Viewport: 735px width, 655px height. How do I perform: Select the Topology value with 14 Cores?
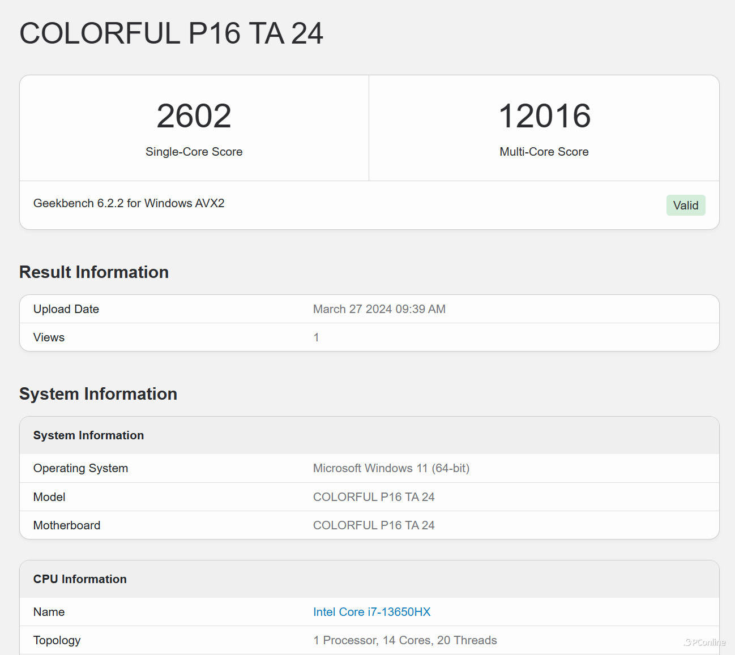point(404,640)
